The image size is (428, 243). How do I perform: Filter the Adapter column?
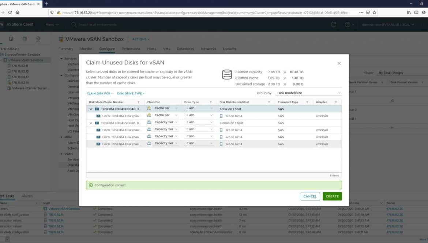336,102
